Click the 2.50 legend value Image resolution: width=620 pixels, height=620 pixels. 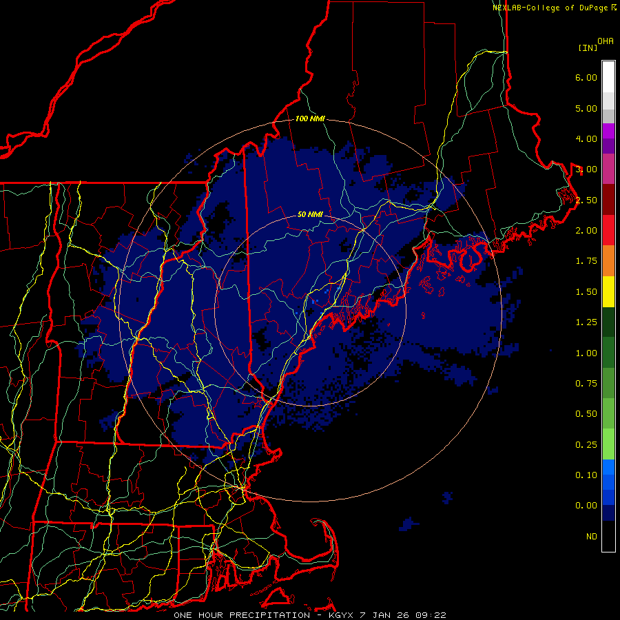click(586, 200)
